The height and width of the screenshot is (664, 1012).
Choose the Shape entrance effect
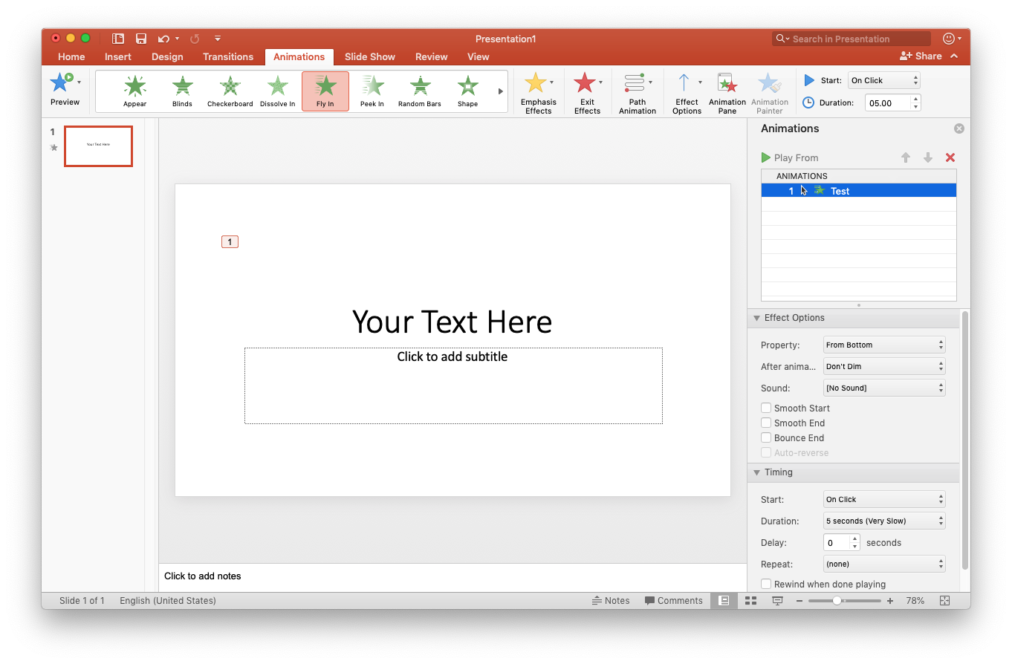(467, 91)
